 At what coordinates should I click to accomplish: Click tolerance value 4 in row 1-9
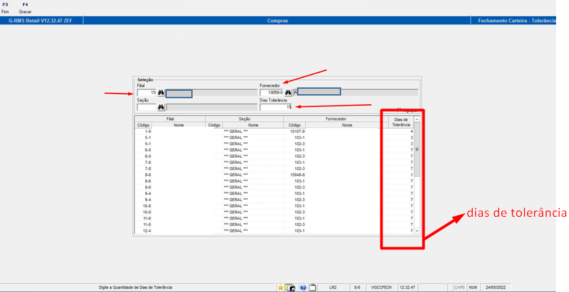412,131
